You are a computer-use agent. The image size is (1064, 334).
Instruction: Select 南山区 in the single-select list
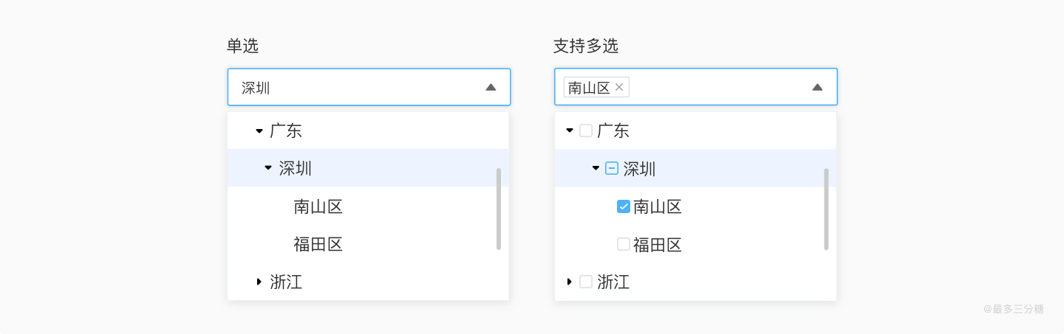pos(318,206)
